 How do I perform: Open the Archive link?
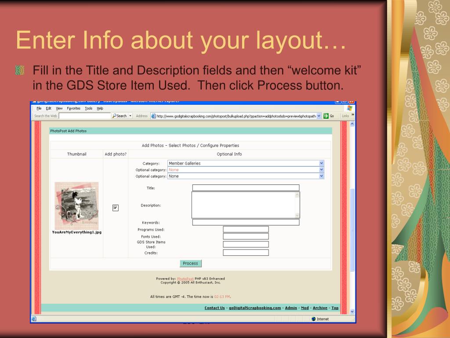point(320,308)
